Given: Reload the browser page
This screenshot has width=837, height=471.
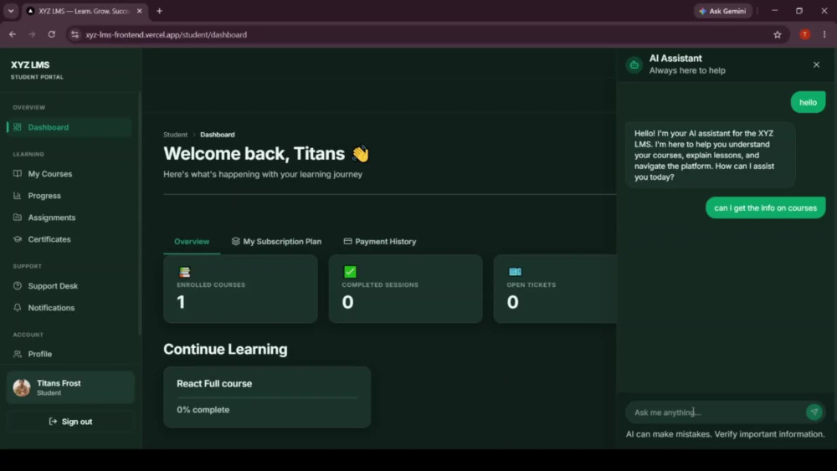Looking at the screenshot, I should [x=52, y=34].
